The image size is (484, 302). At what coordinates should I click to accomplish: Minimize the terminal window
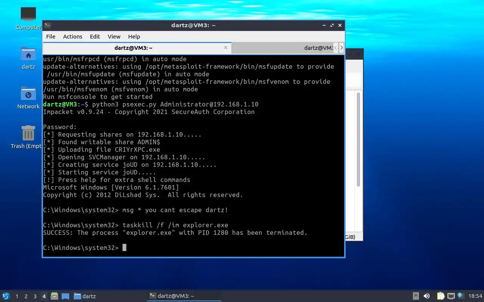324,25
